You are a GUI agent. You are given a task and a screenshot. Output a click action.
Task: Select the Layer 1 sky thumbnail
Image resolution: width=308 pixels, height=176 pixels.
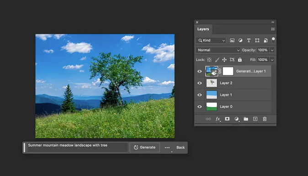pos(212,95)
